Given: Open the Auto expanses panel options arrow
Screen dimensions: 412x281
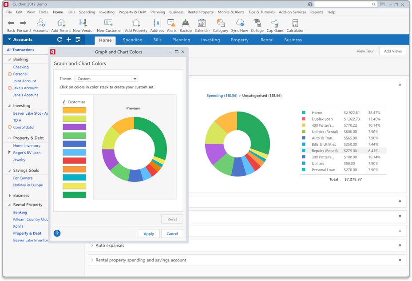Looking at the screenshot, I should point(400,245).
